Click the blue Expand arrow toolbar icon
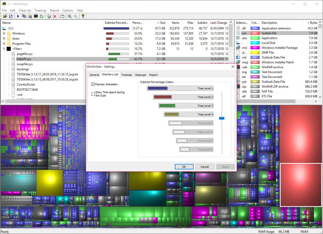Viewport: 323px width, 234px height. pos(18,16)
